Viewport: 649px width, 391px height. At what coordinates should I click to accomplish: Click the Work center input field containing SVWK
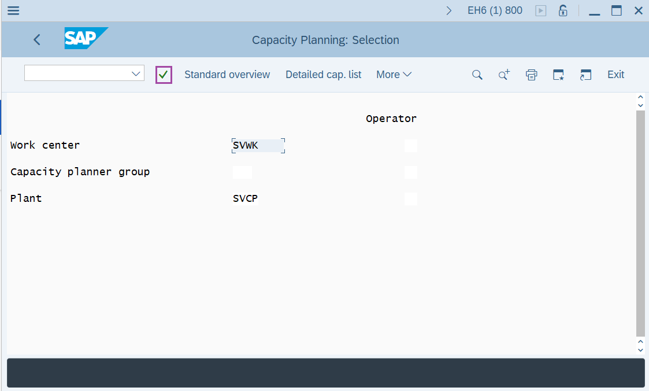258,146
